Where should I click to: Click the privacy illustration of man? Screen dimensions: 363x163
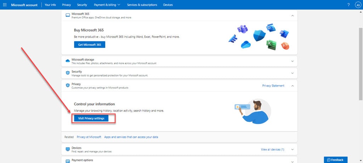click(x=253, y=111)
